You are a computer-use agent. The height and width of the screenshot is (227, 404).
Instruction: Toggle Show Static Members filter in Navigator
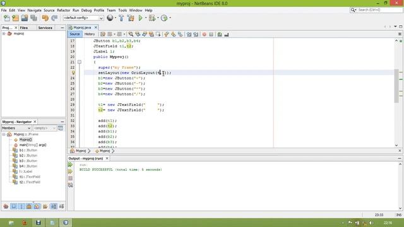point(21,206)
